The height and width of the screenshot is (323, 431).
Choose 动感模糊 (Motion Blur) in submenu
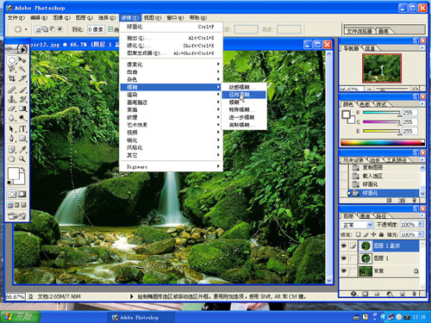pyautogui.click(x=244, y=87)
